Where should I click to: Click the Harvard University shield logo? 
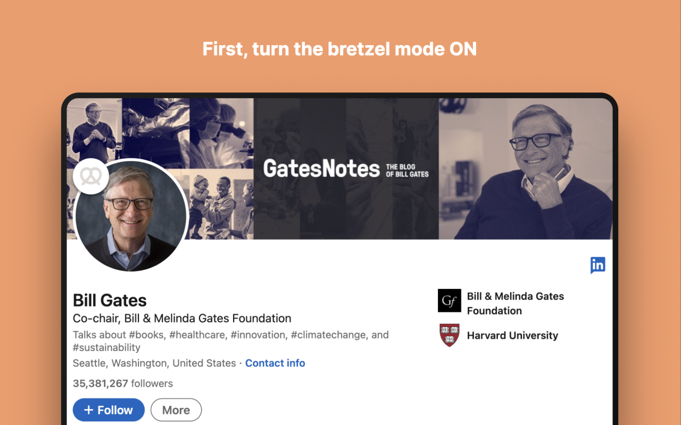(450, 335)
